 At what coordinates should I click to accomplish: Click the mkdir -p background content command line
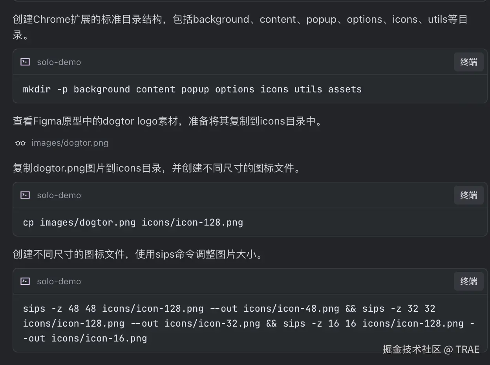192,89
